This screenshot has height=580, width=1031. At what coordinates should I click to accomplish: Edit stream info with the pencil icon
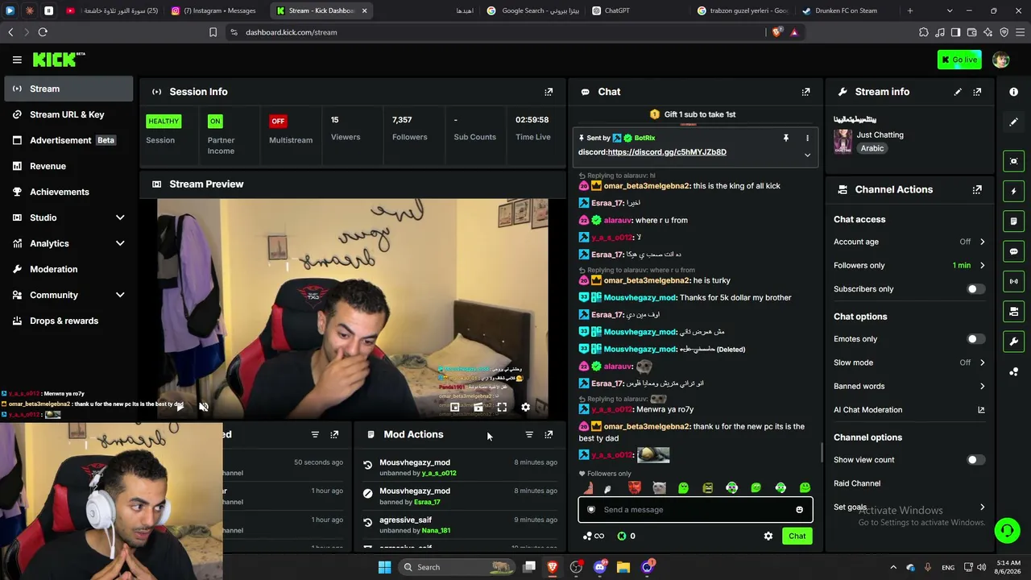tap(958, 92)
